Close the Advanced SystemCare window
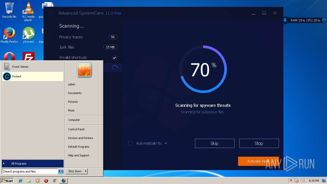The height and width of the screenshot is (184, 327). click(275, 13)
